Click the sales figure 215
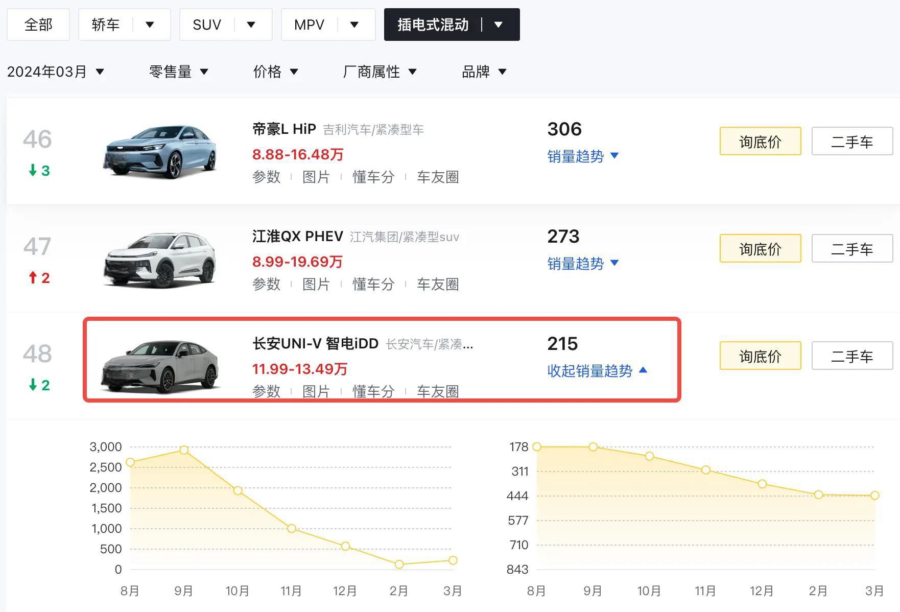This screenshot has width=900, height=612. [x=562, y=344]
